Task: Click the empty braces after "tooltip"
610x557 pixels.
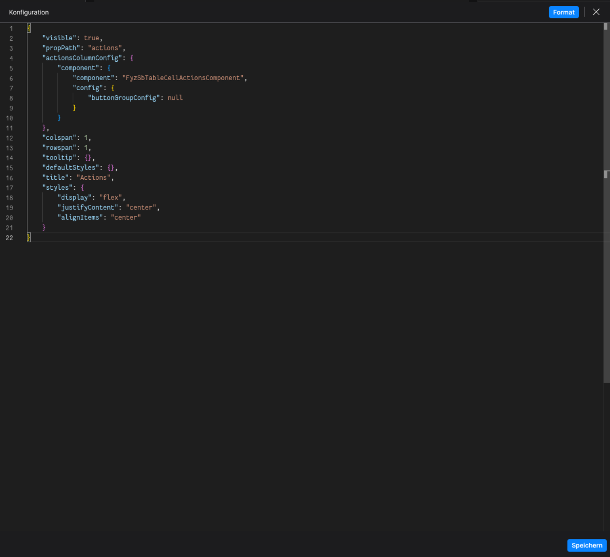Action: pyautogui.click(x=88, y=158)
